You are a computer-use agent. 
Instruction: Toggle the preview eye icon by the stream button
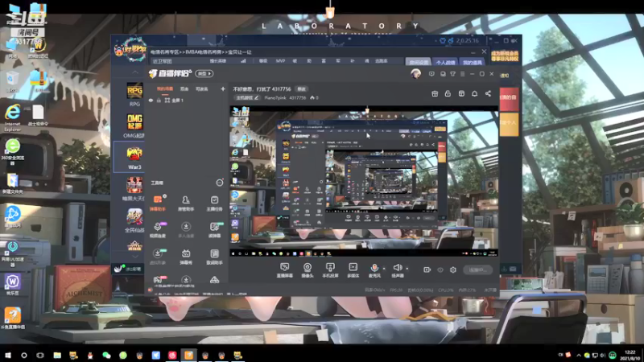440,269
